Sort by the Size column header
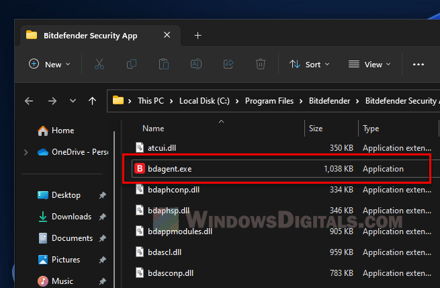 (x=316, y=129)
